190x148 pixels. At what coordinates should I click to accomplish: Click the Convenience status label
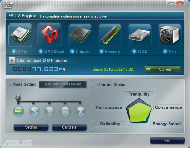tap(168, 107)
